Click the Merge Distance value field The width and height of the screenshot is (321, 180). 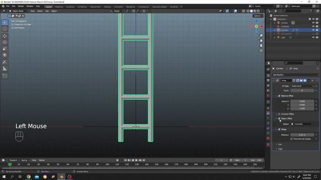(302, 134)
